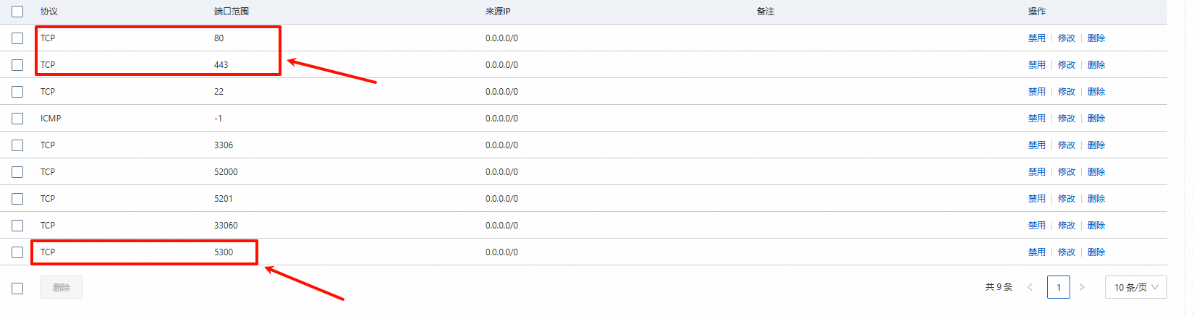The image size is (1194, 316).
Task: Go to the next page arrow
Action: [x=1082, y=287]
